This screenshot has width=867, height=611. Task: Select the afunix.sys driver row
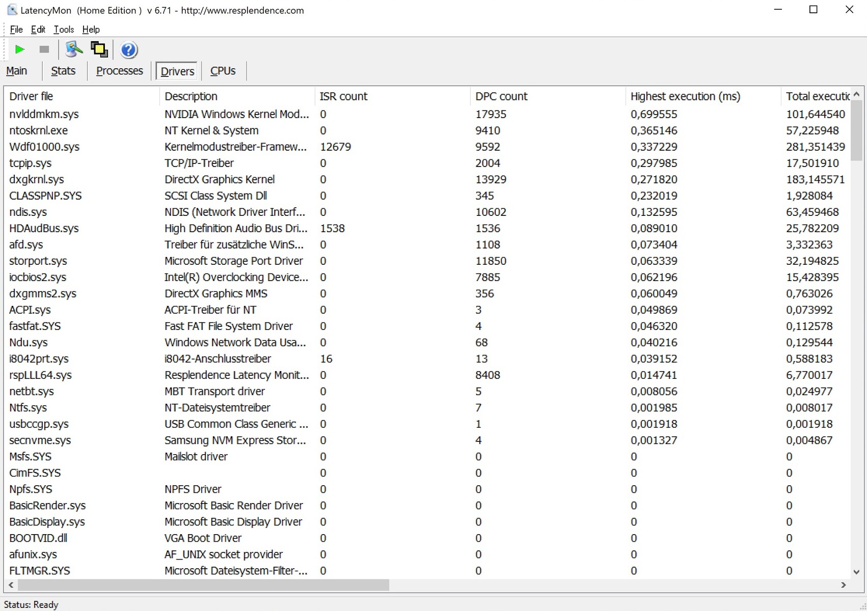tap(427, 554)
